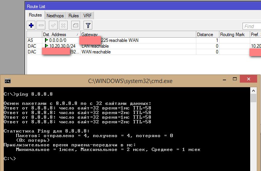This screenshot has width=261, height=171.
Task: Switch to the Nexthops tab
Action: pos(55,16)
